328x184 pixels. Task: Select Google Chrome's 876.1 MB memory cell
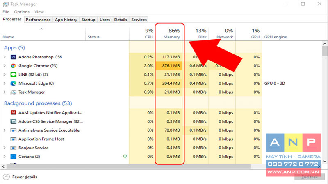click(169, 66)
